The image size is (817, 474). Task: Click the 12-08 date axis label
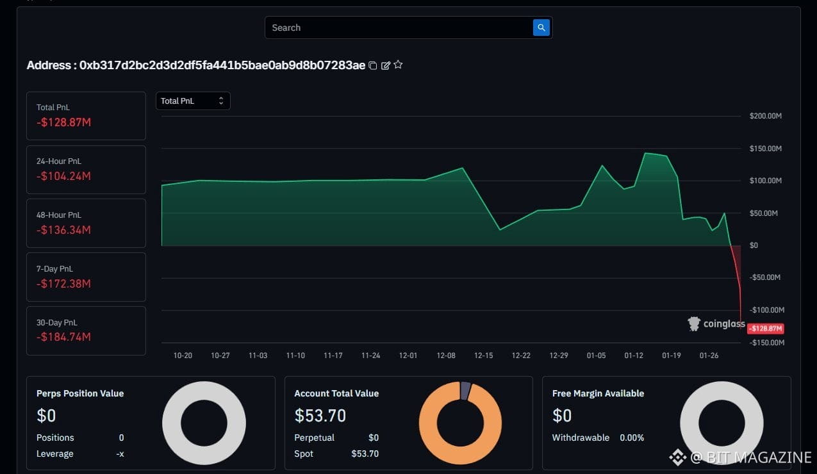coord(446,355)
